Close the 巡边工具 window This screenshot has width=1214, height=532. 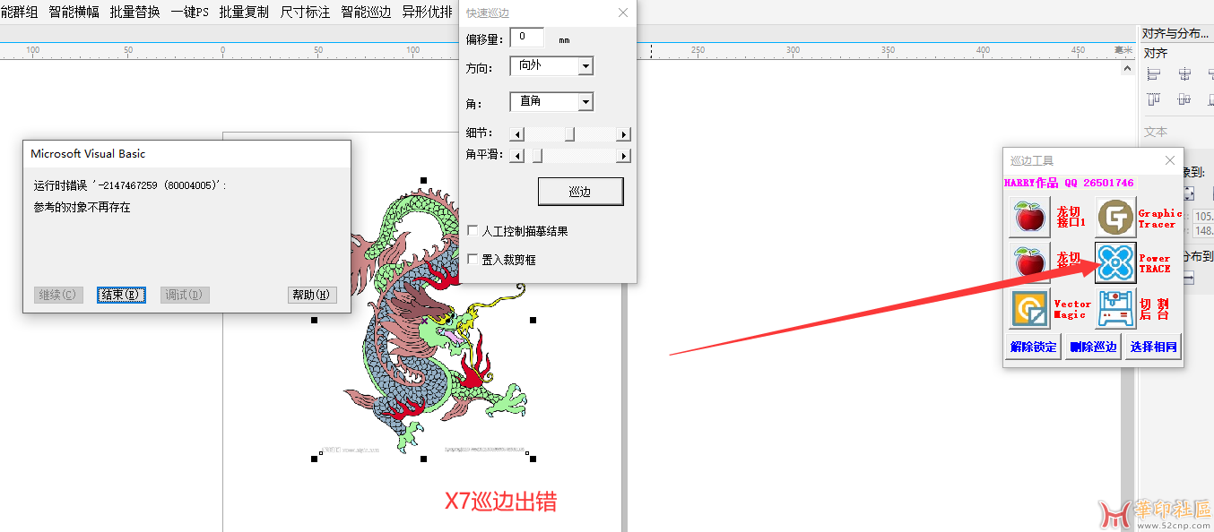[1169, 160]
